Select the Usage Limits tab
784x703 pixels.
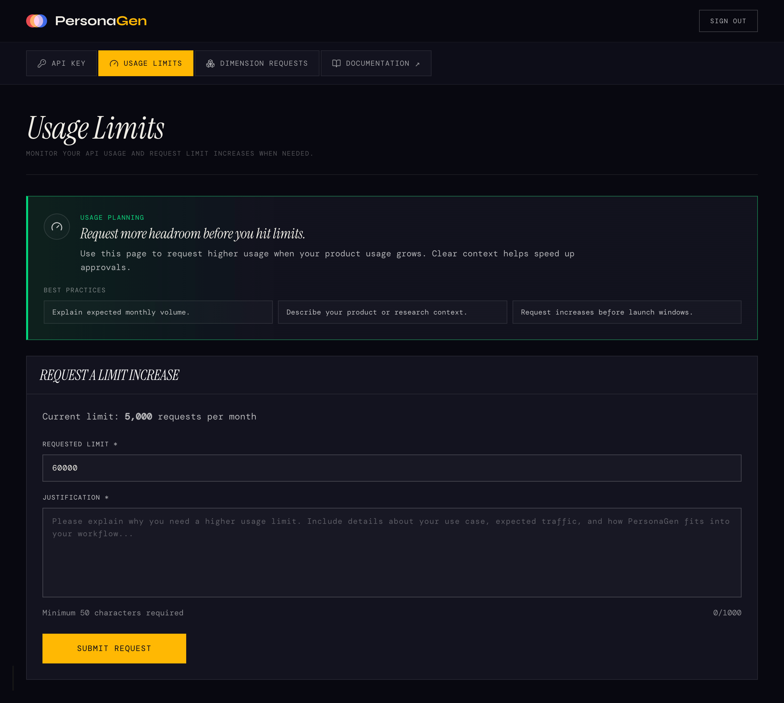(145, 63)
